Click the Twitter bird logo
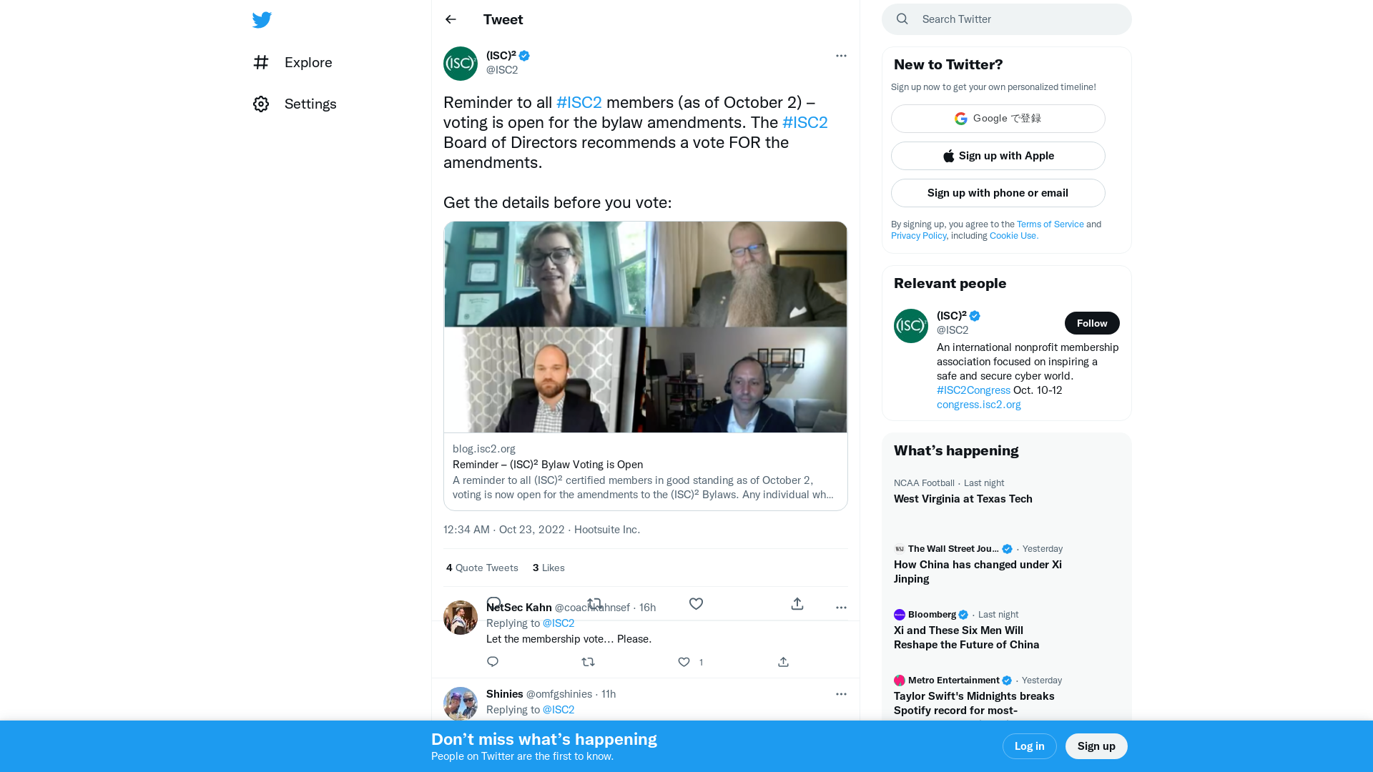Image resolution: width=1373 pixels, height=772 pixels. pos(262,19)
